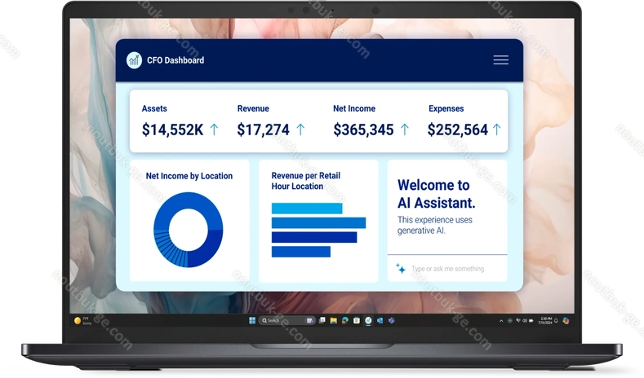
Task: Select the Net Income by Location donut chart
Action: [188, 230]
